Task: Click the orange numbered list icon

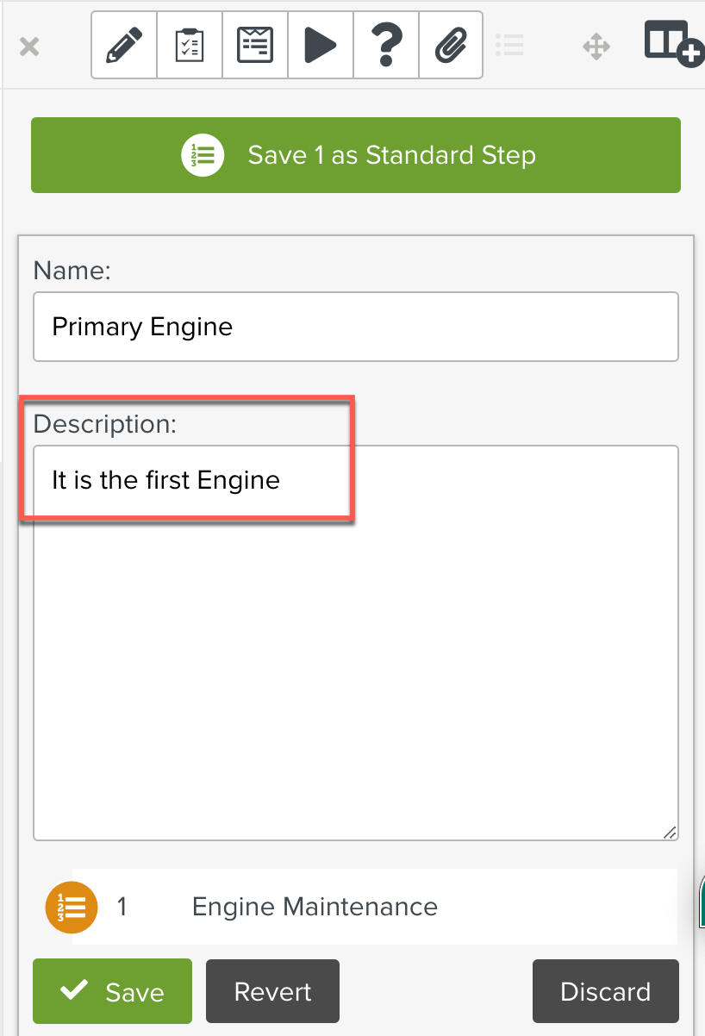Action: (72, 907)
